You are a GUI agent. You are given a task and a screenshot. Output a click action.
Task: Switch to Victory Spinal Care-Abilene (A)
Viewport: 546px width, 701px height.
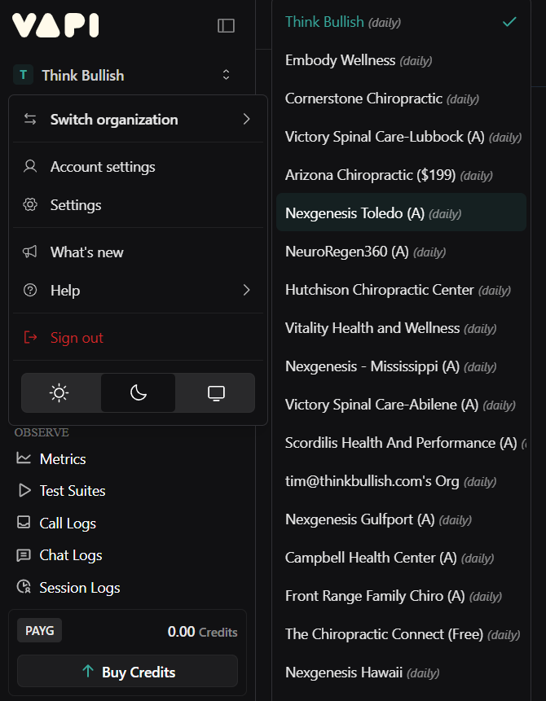point(401,404)
